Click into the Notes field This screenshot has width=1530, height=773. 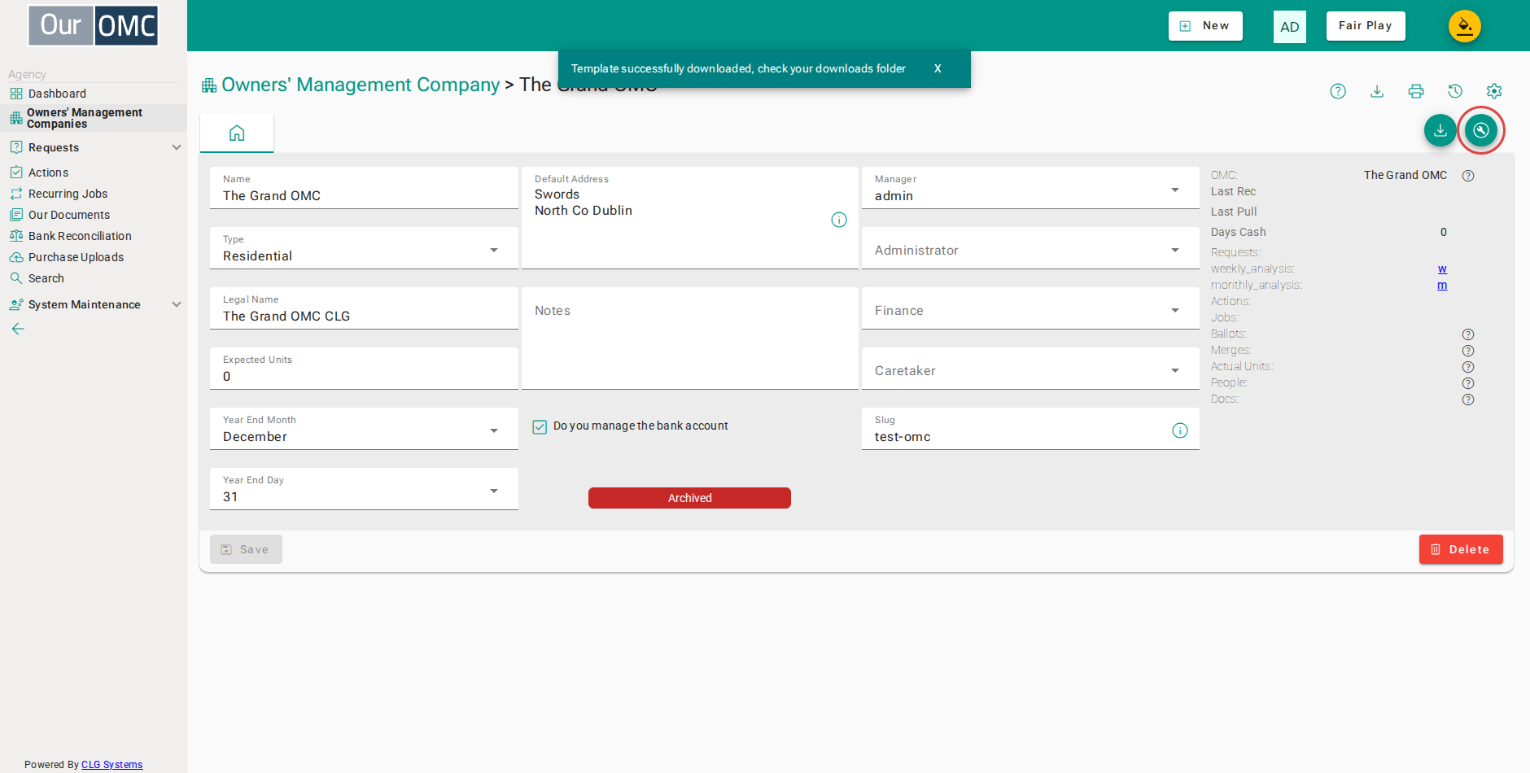coord(690,338)
